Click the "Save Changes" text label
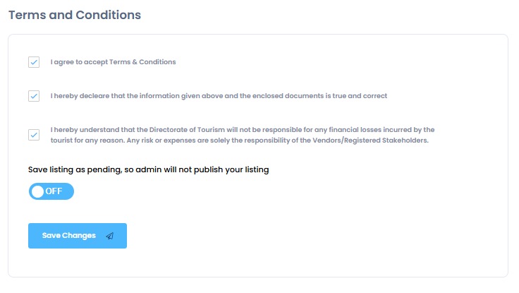The height and width of the screenshot is (293, 519). pos(68,236)
